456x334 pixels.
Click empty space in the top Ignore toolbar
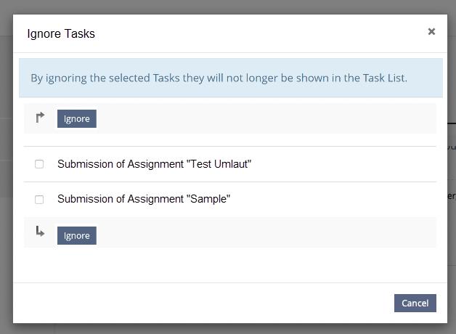[x=261, y=118]
